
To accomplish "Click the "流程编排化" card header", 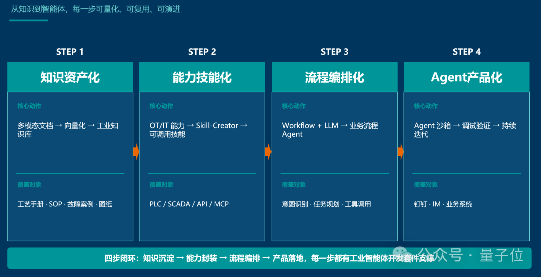I will coord(334,77).
